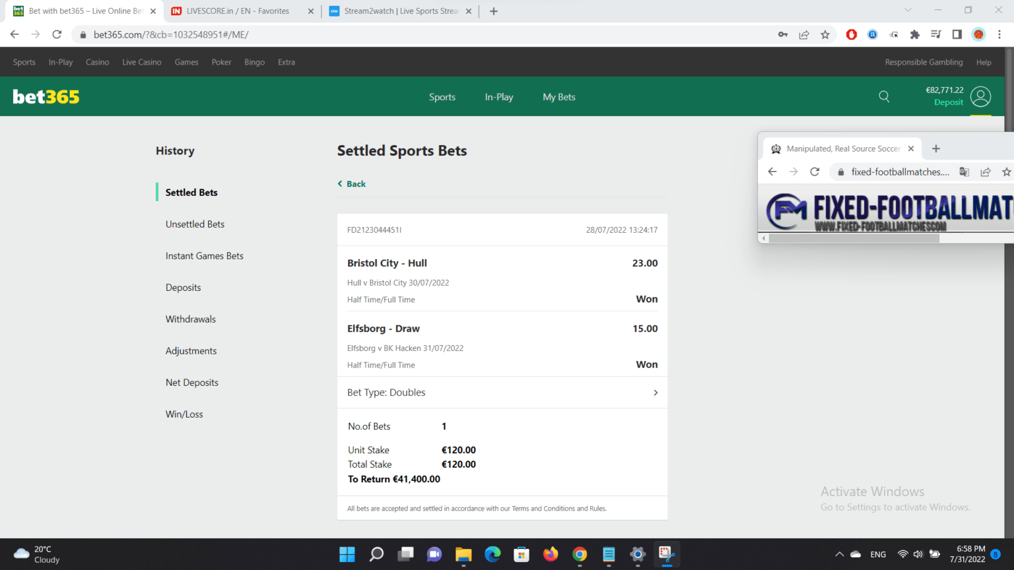The width and height of the screenshot is (1014, 570).
Task: Click the 6:58 PM taskbar clock
Action: click(x=971, y=549)
